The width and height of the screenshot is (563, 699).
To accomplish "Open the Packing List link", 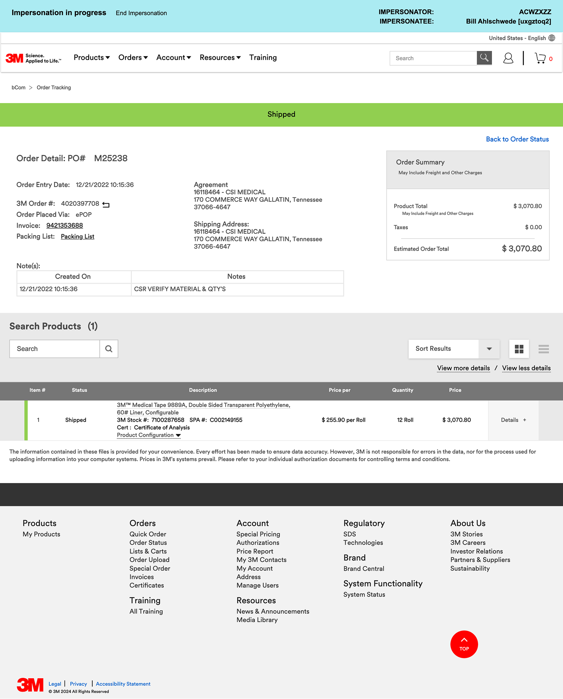I will pos(77,237).
